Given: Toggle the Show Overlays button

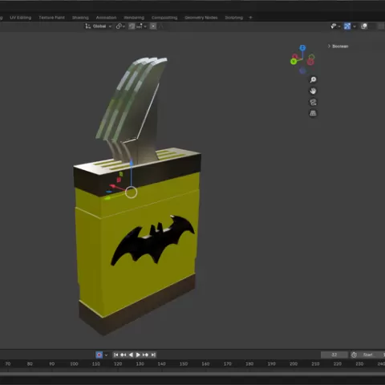Looking at the screenshot, I should point(364,26).
